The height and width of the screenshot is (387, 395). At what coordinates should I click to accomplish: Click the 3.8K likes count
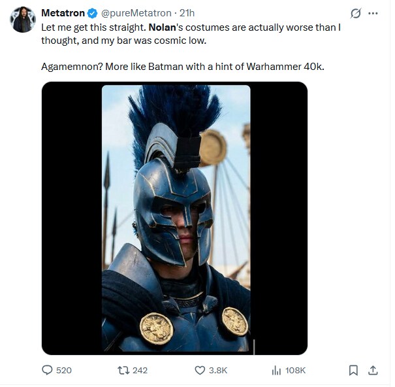pyautogui.click(x=218, y=370)
